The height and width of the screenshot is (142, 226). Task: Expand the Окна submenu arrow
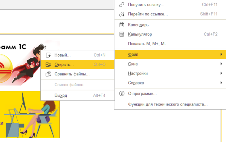pyautogui.click(x=221, y=64)
